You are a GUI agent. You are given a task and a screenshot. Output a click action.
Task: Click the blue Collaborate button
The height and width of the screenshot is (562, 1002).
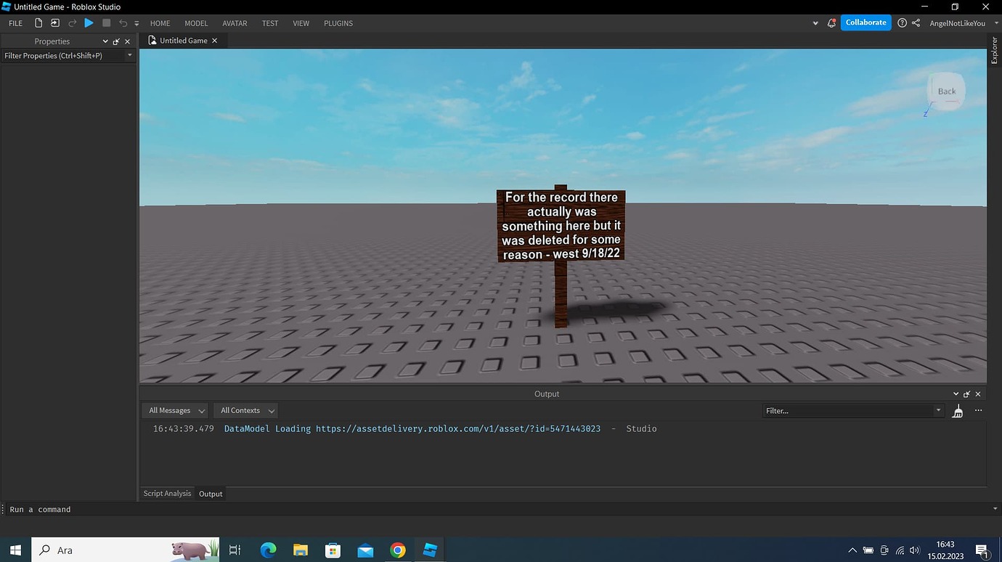pos(866,23)
